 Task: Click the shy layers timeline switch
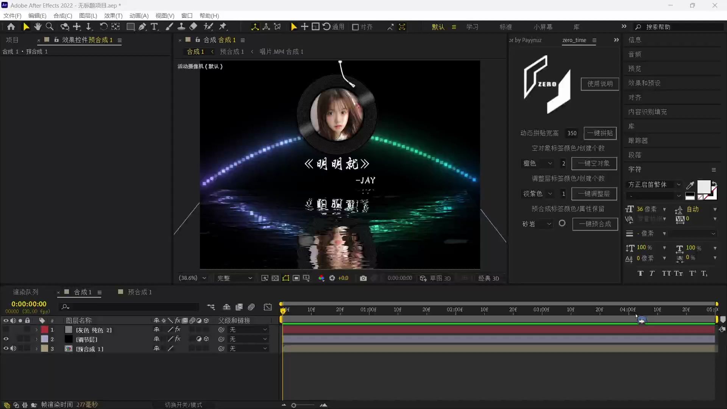pyautogui.click(x=226, y=307)
